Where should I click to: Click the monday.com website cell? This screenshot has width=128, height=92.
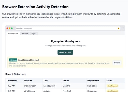coord(30,86)
